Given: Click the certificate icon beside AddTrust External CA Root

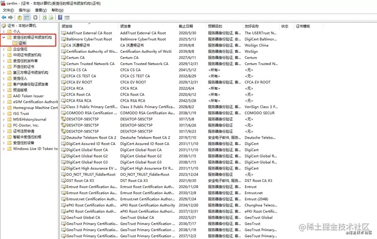Looking at the screenshot, I should 64,33.
